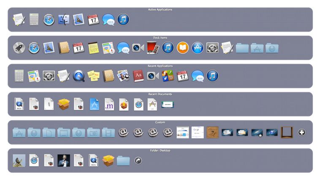Click the arrow button in Folder: Desktop row
325x180 pixels.
(x=138, y=161)
